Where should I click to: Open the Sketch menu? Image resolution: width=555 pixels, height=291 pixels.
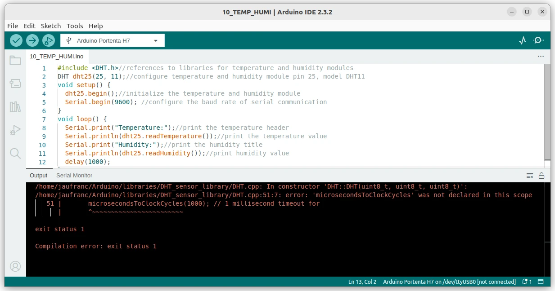tap(51, 26)
